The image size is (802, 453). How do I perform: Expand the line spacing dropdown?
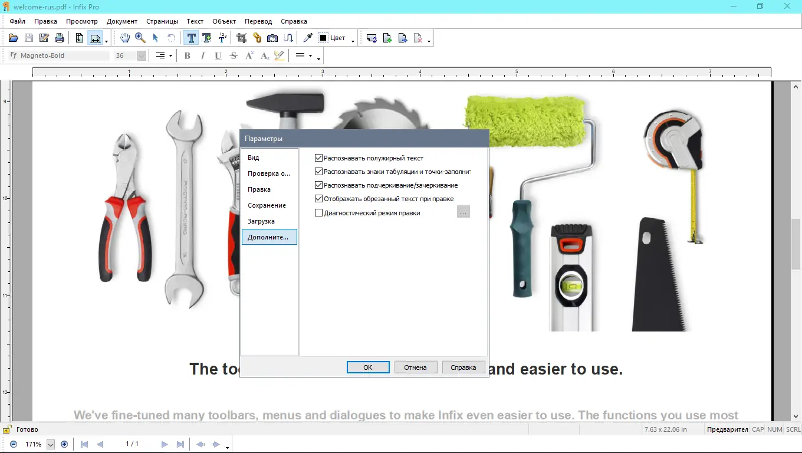(311, 56)
